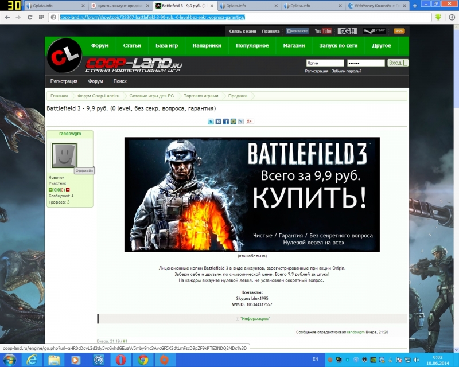Screen dimensions: 459x367
Task: Open the Другое menu item
Action: [382, 46]
